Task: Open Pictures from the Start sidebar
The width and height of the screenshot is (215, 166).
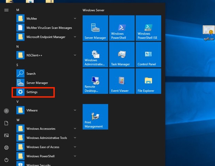Action: tap(6, 135)
